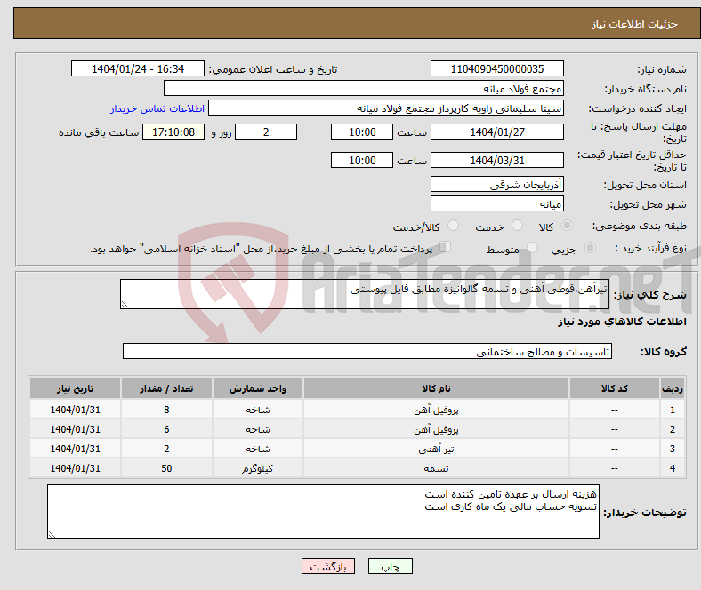The width and height of the screenshot is (701, 590).
Task: Click response deadline date 1404/01/27
Action: pyautogui.click(x=496, y=132)
